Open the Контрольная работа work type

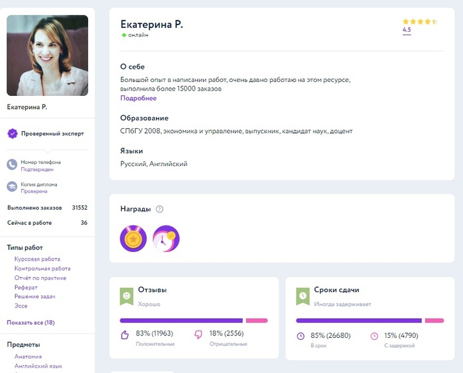coord(42,269)
